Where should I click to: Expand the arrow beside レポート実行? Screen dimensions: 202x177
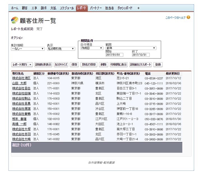pos(30,65)
